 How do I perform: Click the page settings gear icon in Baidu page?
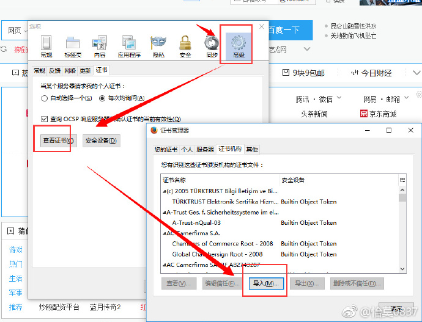tap(419, 94)
